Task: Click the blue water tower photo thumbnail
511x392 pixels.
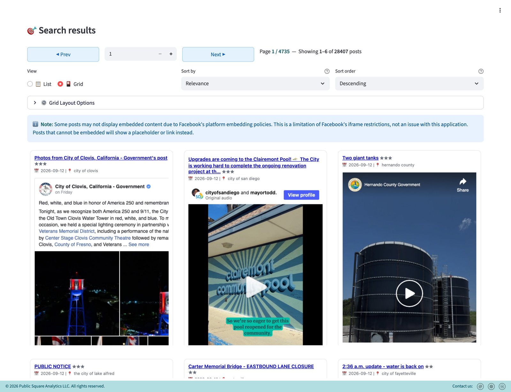Action: pos(77,293)
